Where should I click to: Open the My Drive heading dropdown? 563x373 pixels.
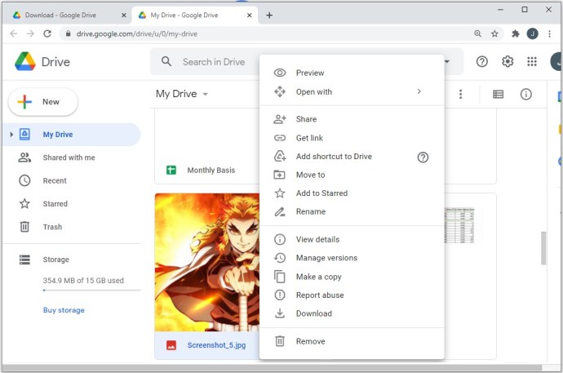(x=206, y=94)
